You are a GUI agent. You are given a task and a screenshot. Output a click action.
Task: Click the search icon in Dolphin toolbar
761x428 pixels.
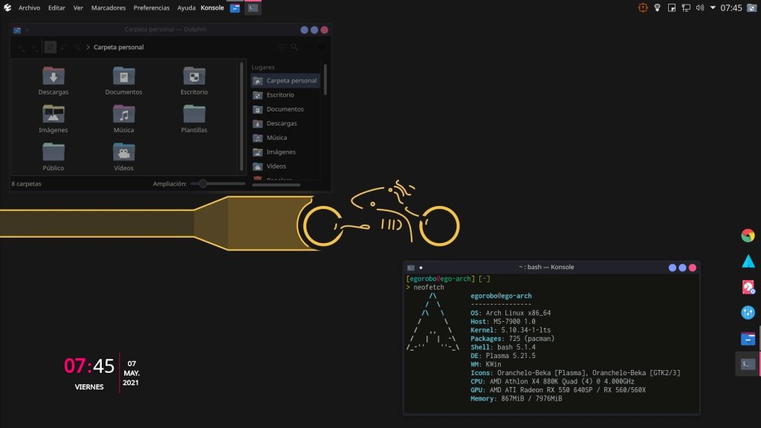[295, 48]
